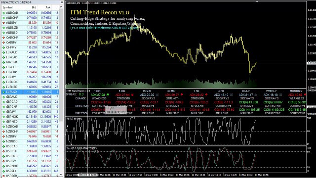Click the direction arrow icon beside AUDCHF
This screenshot has width=316, height=178.
point(3,18)
